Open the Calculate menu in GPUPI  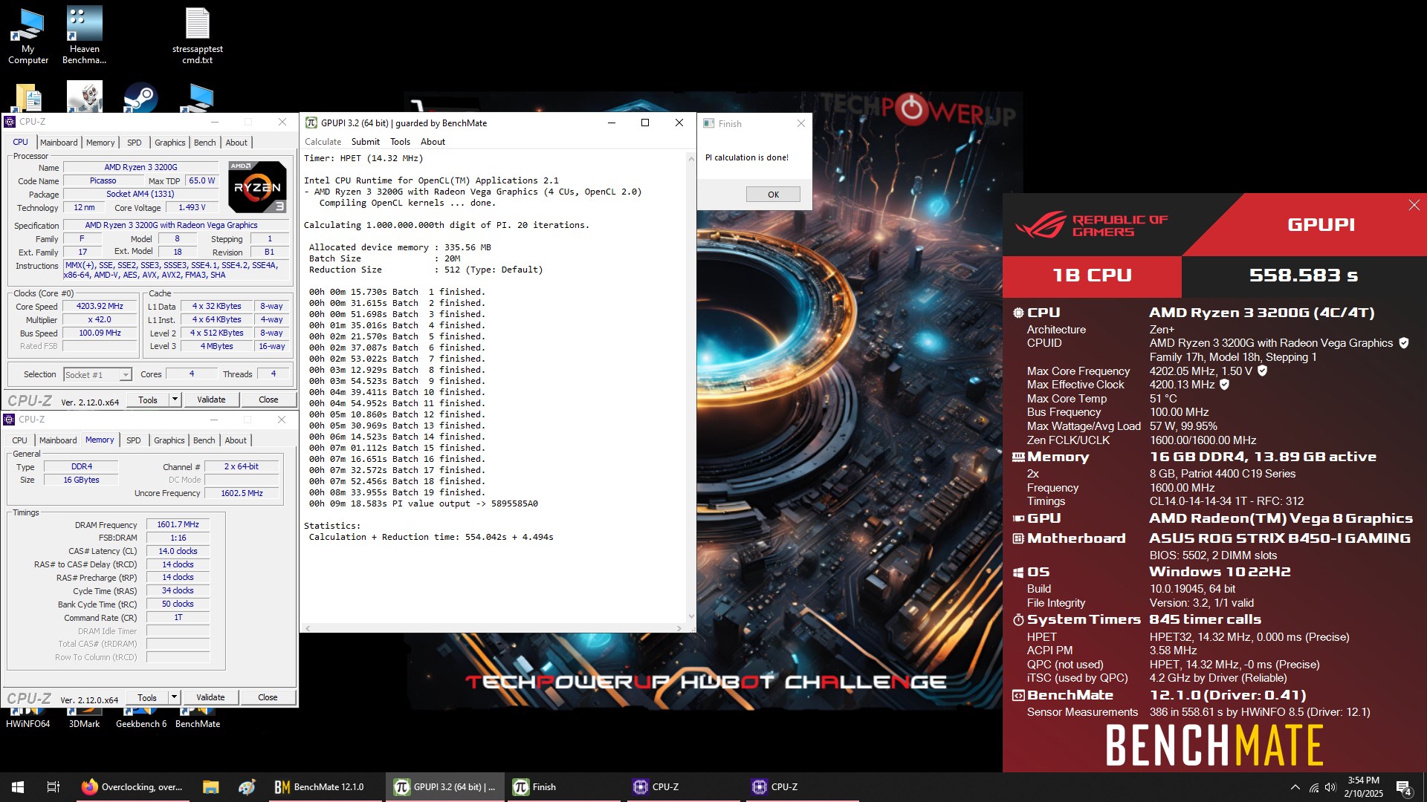coord(323,142)
